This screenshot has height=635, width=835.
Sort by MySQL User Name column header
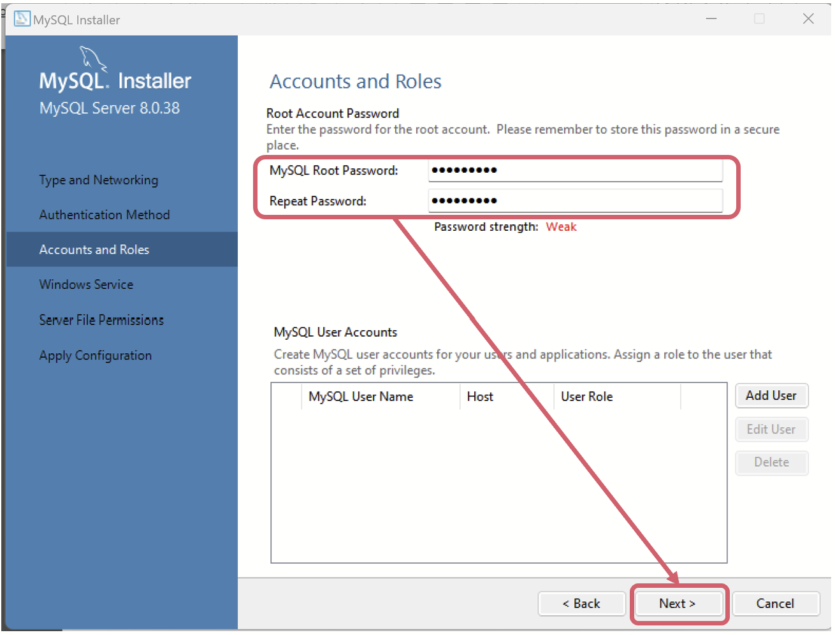click(380, 397)
